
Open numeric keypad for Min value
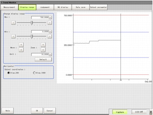(x=50, y=31)
